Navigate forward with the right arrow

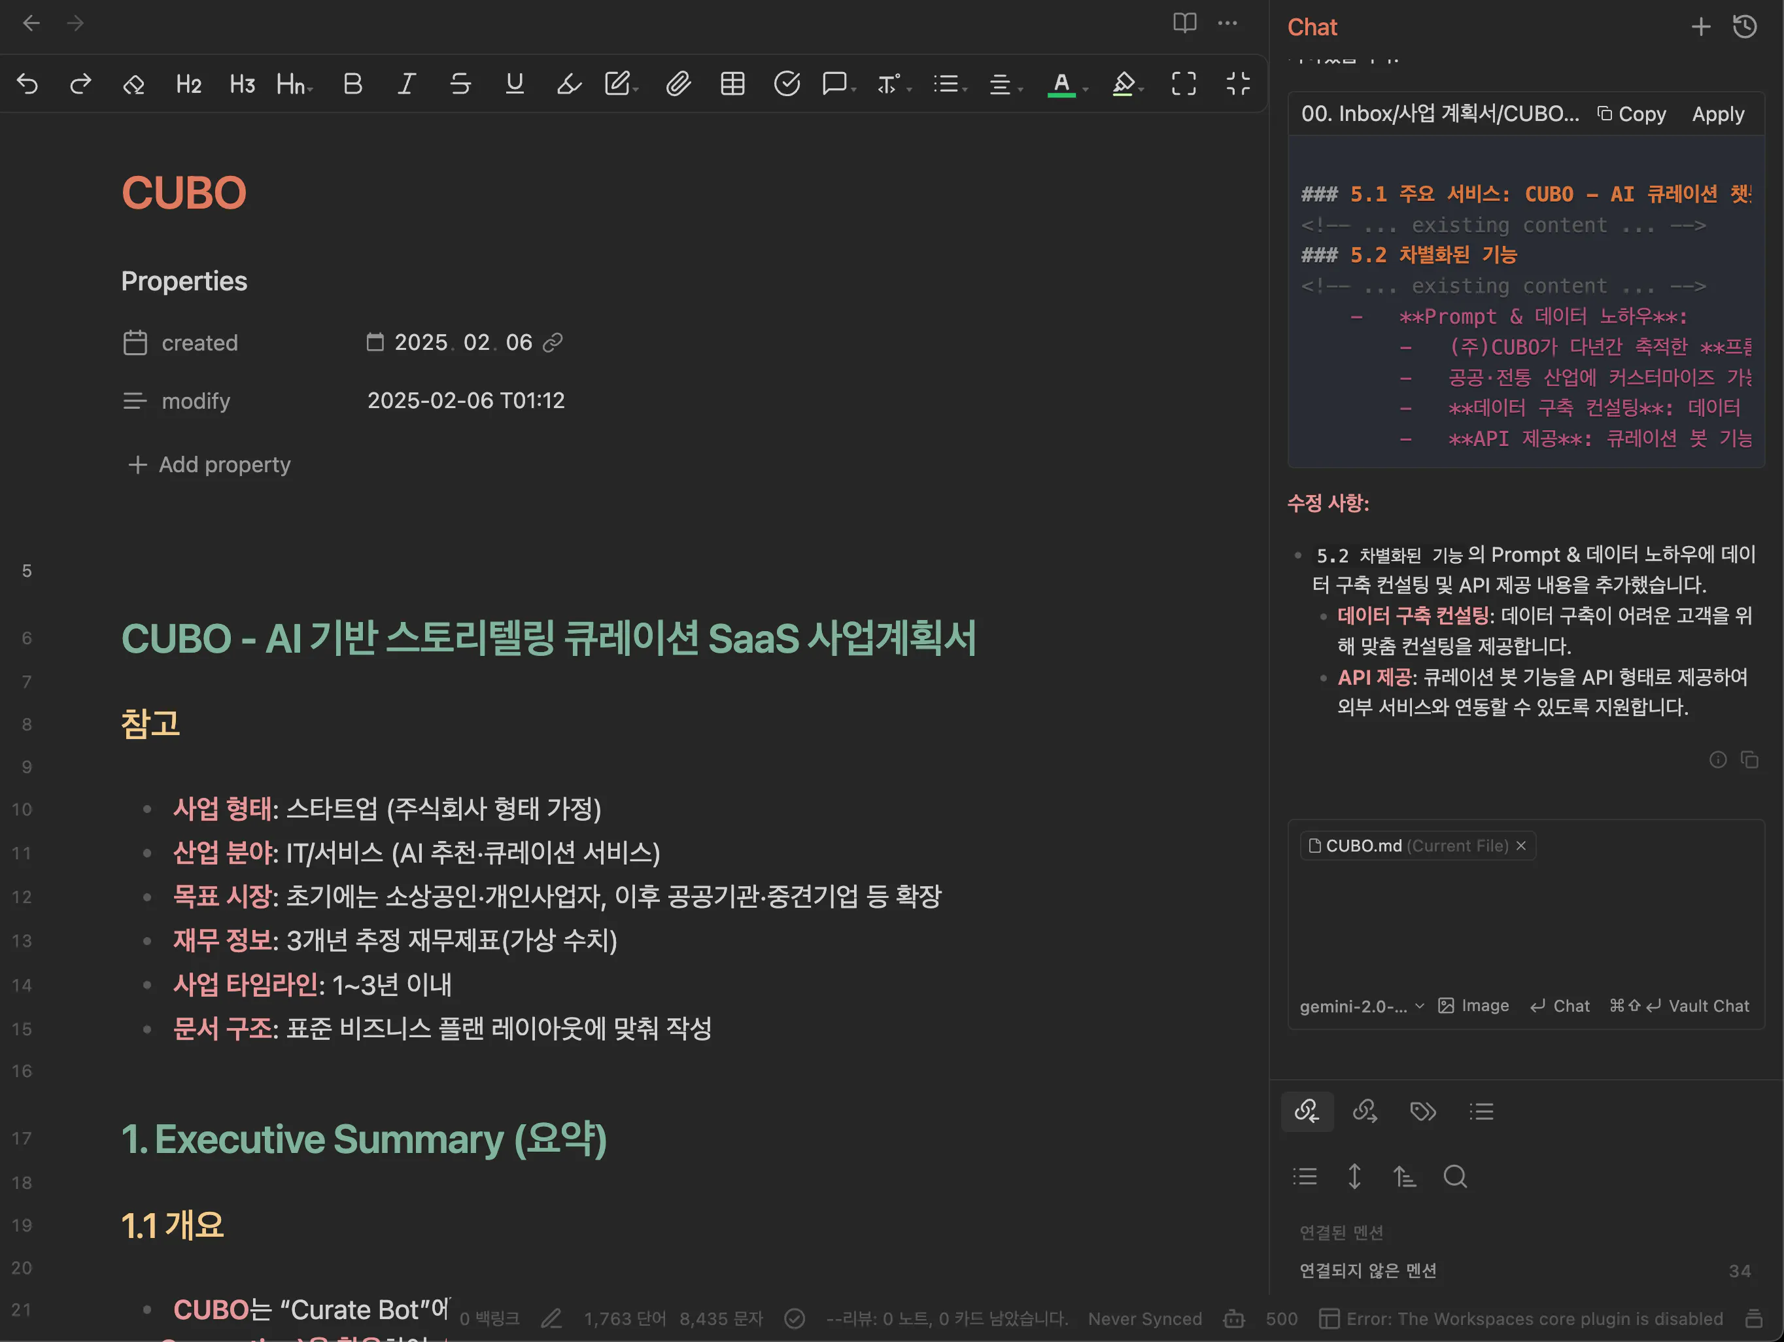coord(75,24)
